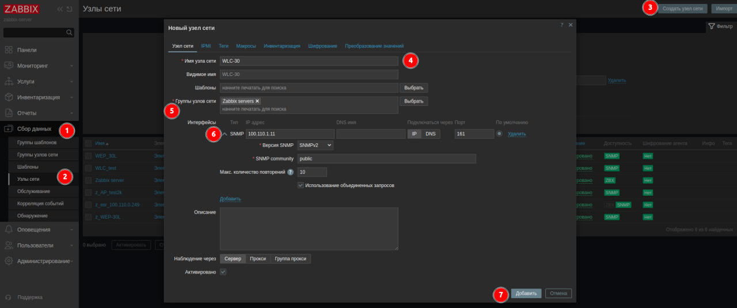Screen dimensions: 737x308
Task: Click the help icon next to Макс. количество повторений
Action: click(291, 172)
